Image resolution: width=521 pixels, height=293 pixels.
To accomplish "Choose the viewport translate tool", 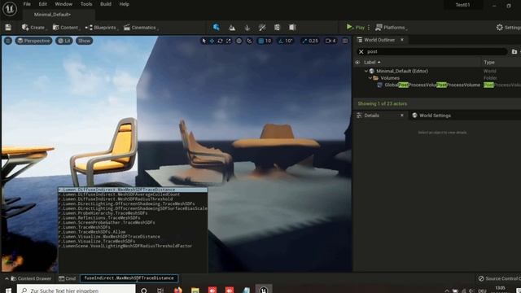I will (212, 41).
